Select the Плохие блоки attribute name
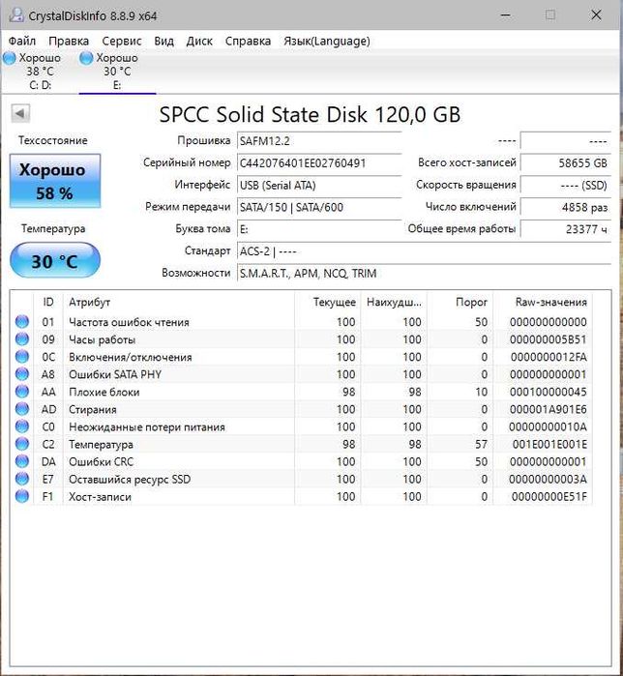This screenshot has width=623, height=676. tap(104, 392)
